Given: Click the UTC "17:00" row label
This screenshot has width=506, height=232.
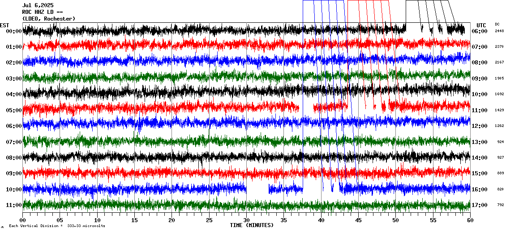Looking at the screenshot, I should tap(480, 205).
